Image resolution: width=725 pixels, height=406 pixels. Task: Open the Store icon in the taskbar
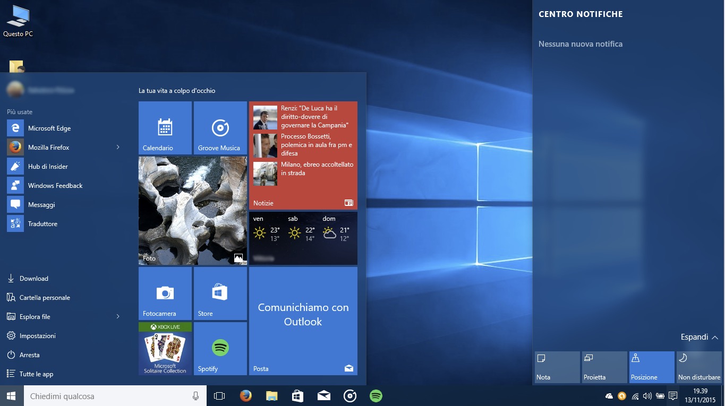[x=297, y=396]
